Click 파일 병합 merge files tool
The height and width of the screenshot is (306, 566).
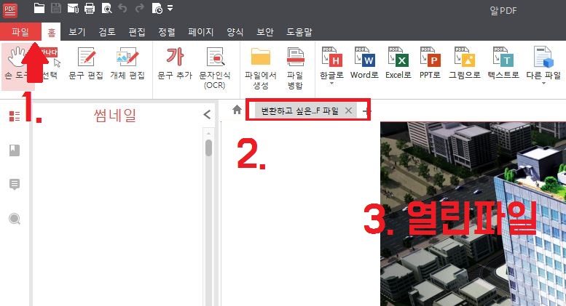tap(295, 68)
